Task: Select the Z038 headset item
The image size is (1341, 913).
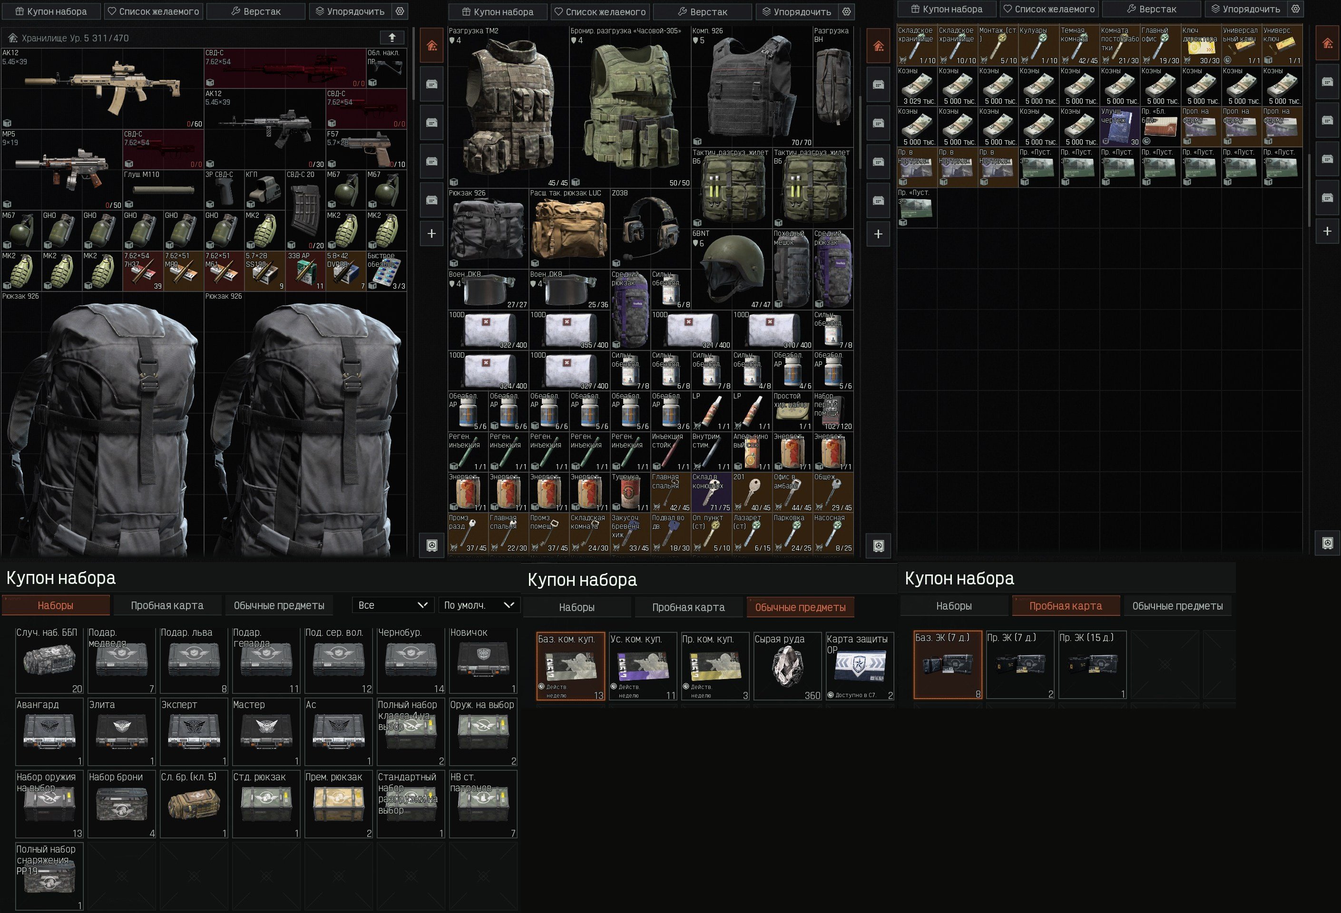Action: pos(651,229)
